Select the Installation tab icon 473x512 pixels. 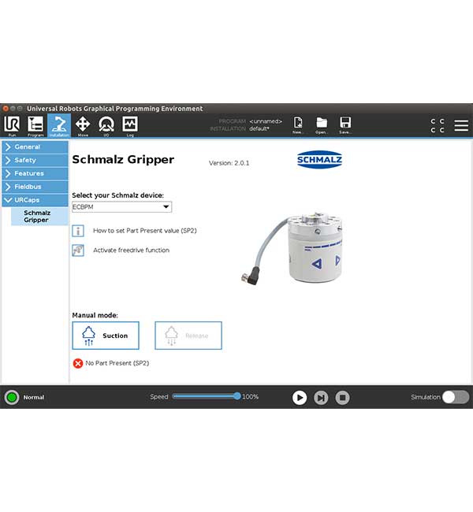click(x=59, y=125)
